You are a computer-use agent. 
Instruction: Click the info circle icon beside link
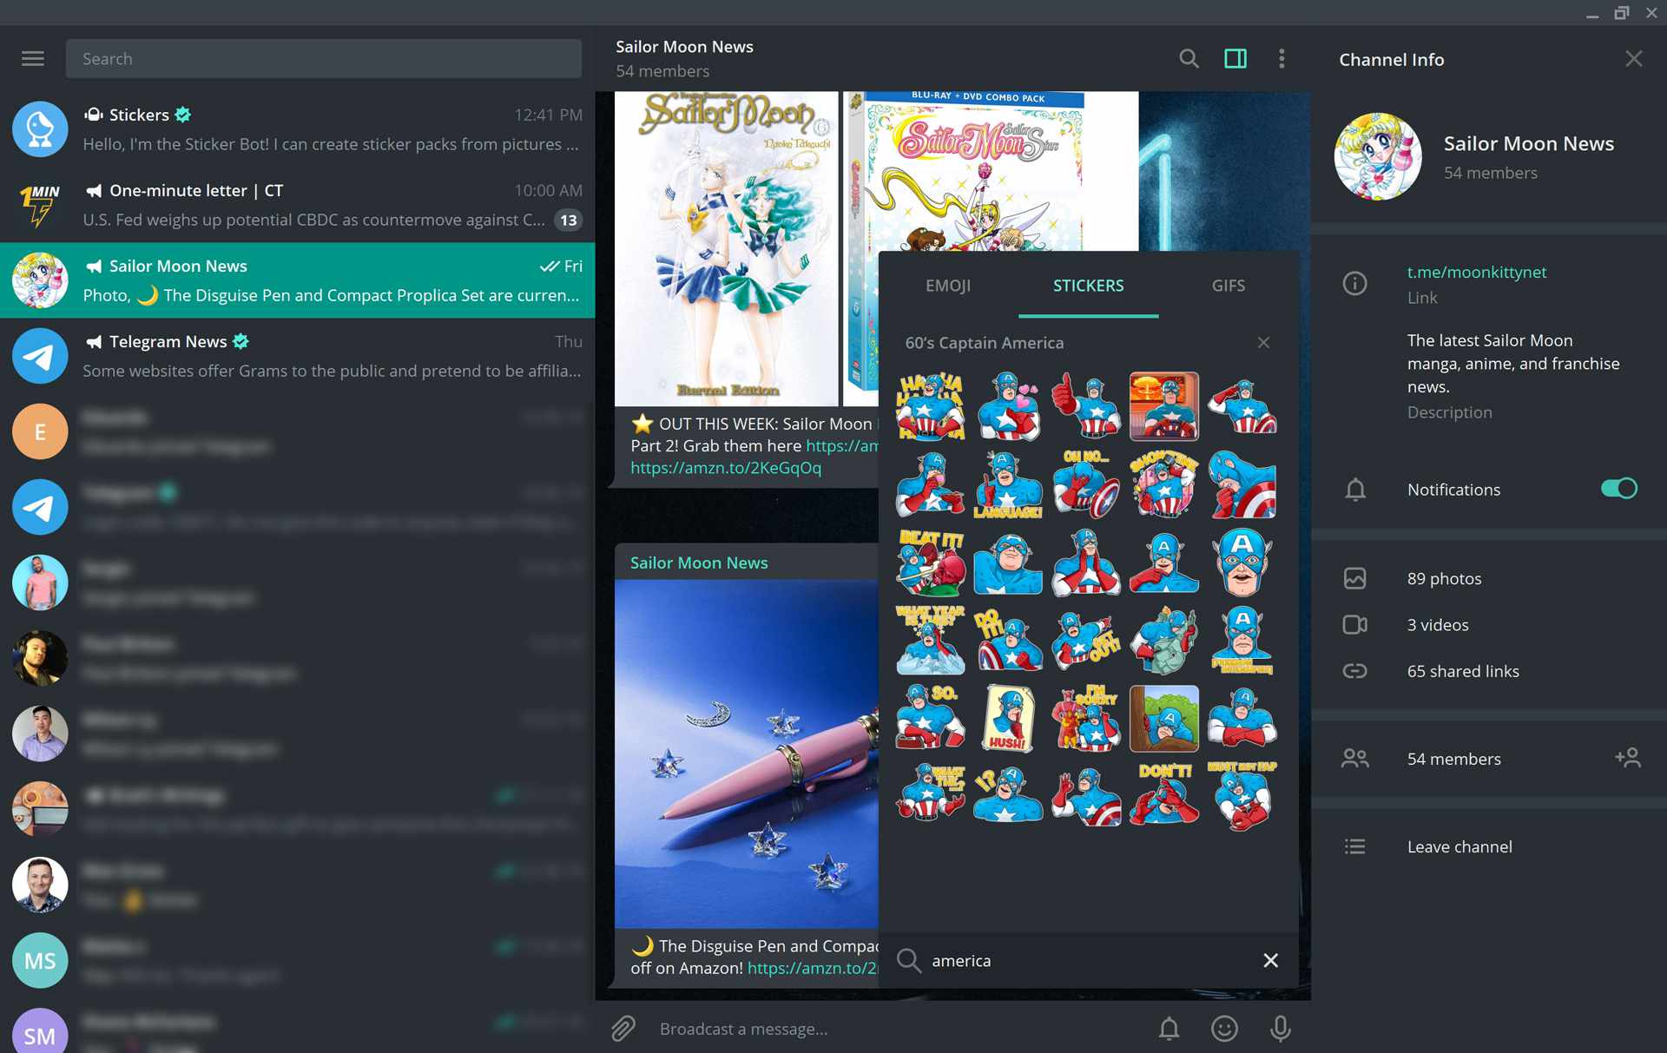point(1354,283)
